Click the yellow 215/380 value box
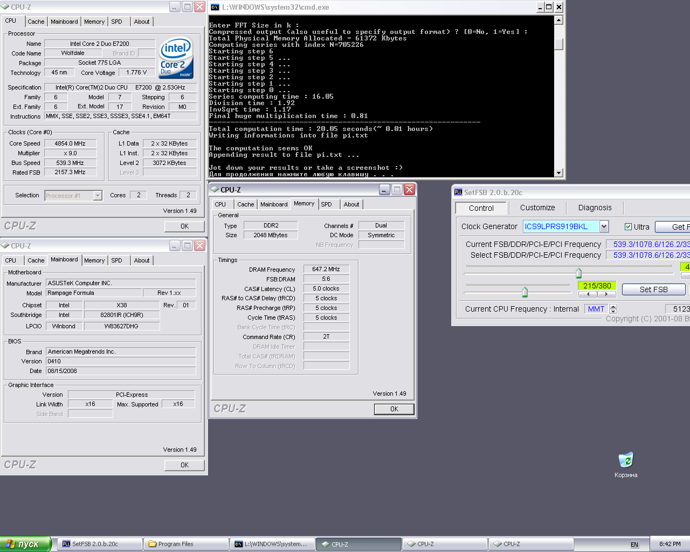690x552 pixels. 597,286
